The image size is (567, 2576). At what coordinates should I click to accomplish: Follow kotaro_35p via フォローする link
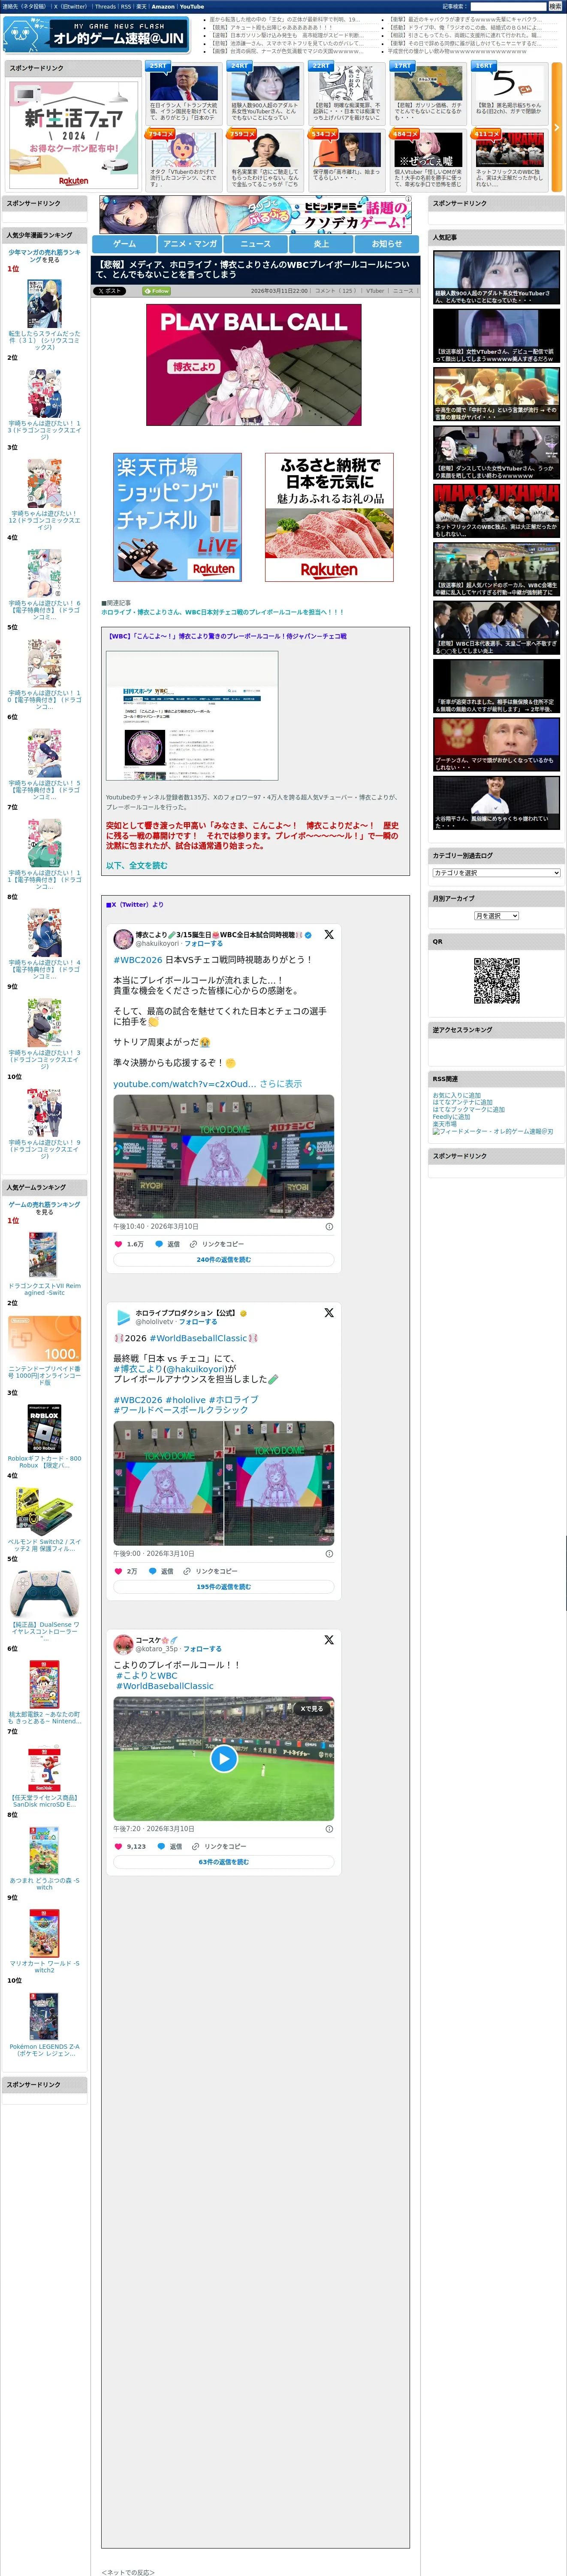[x=202, y=1649]
